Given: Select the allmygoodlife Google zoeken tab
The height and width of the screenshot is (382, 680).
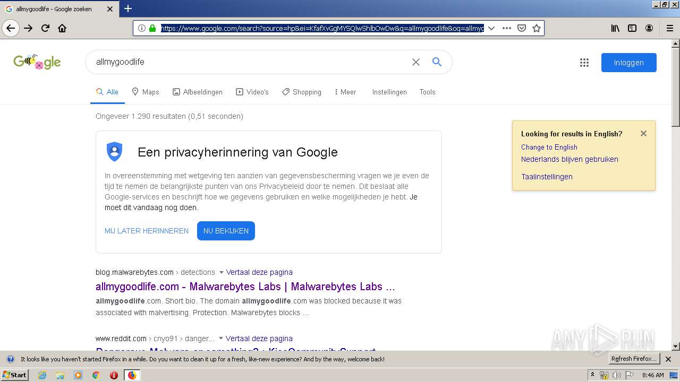Looking at the screenshot, I should point(53,8).
